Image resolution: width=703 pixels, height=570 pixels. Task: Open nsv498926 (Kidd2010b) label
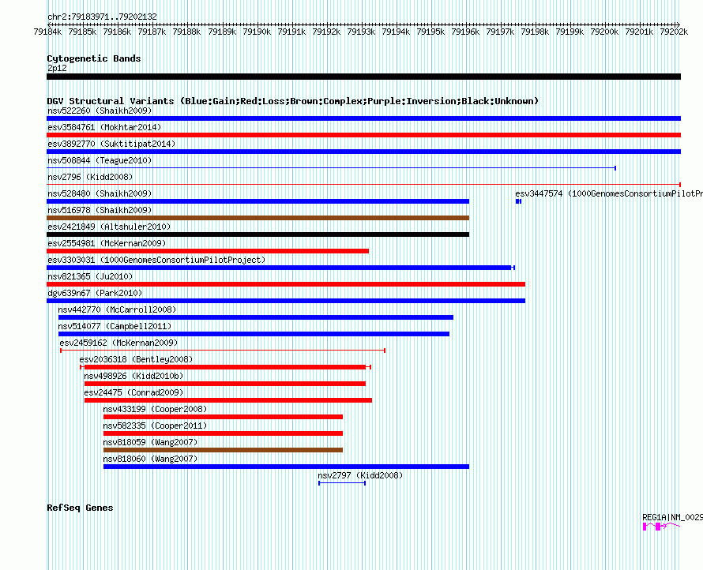click(x=133, y=376)
